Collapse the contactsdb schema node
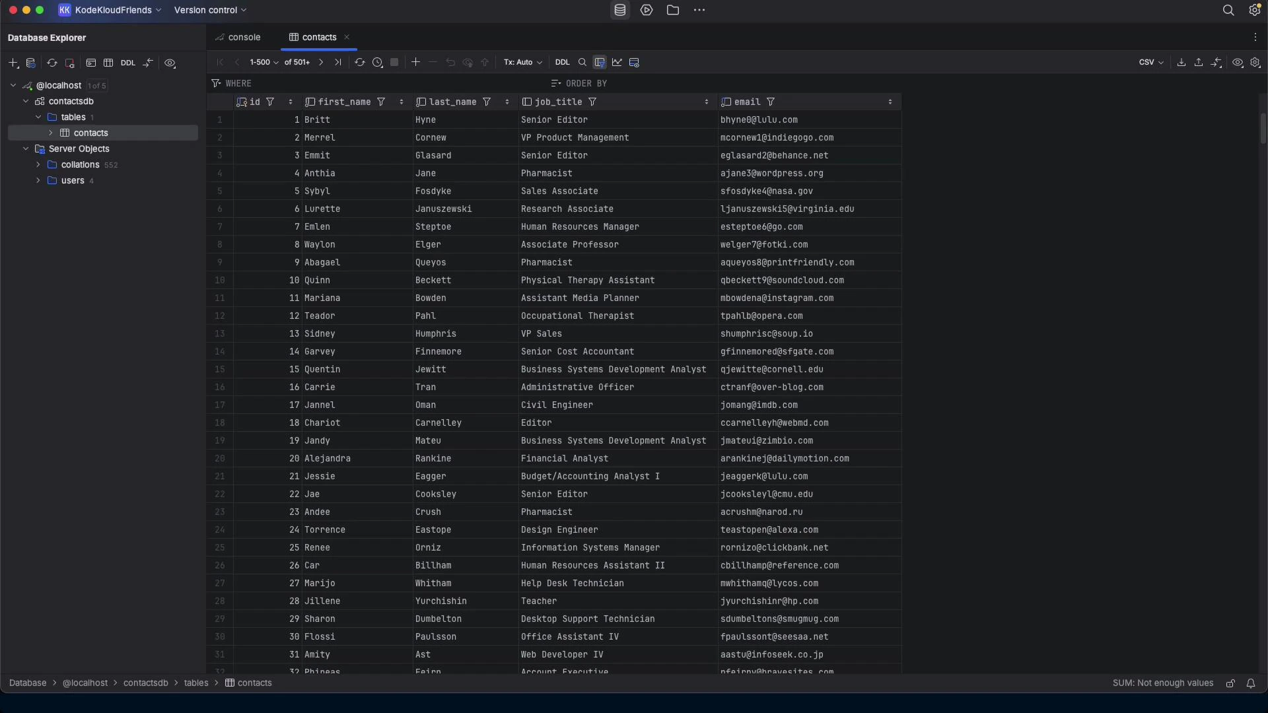 coord(26,101)
